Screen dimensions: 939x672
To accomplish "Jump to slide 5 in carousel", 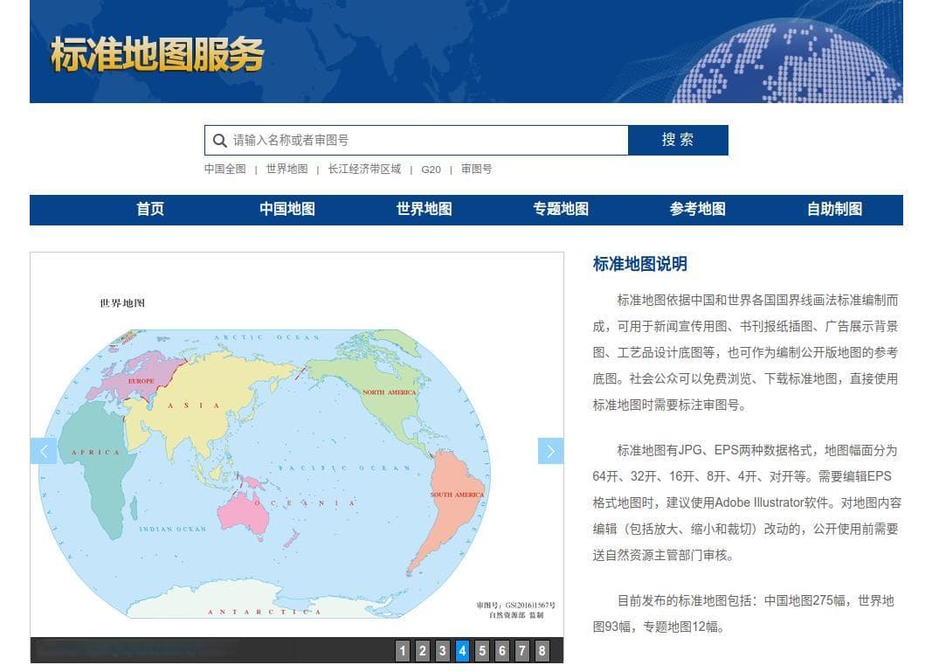I will click(x=481, y=651).
